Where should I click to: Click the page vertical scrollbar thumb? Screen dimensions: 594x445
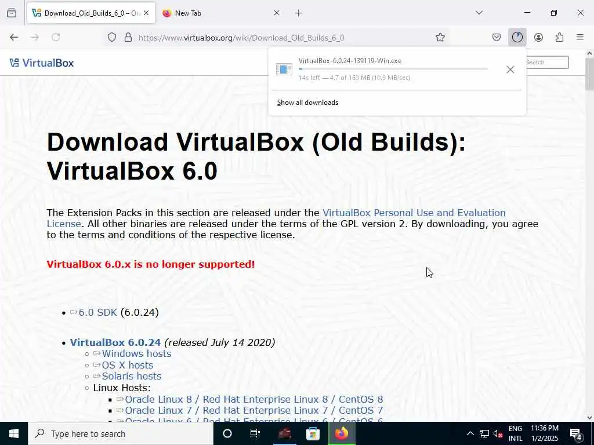point(589,74)
